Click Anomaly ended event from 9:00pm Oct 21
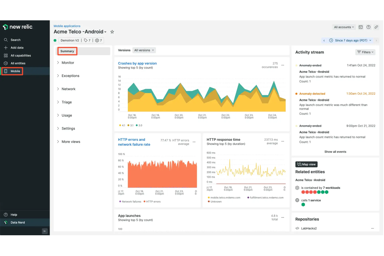This screenshot has height=256, width=384. tap(310, 126)
